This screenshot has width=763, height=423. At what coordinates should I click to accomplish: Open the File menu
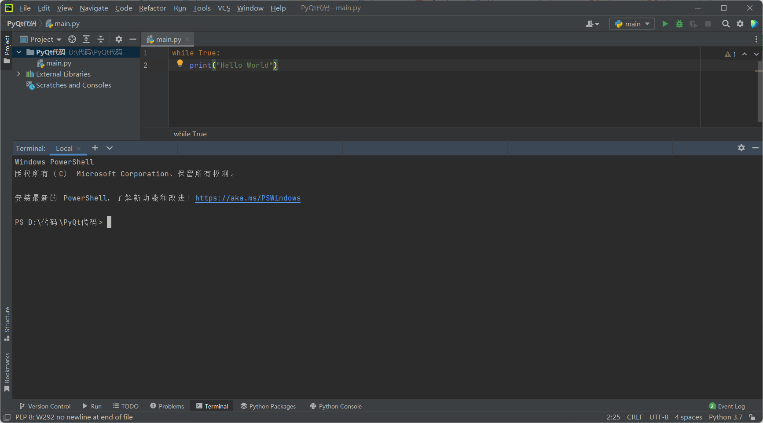click(25, 8)
